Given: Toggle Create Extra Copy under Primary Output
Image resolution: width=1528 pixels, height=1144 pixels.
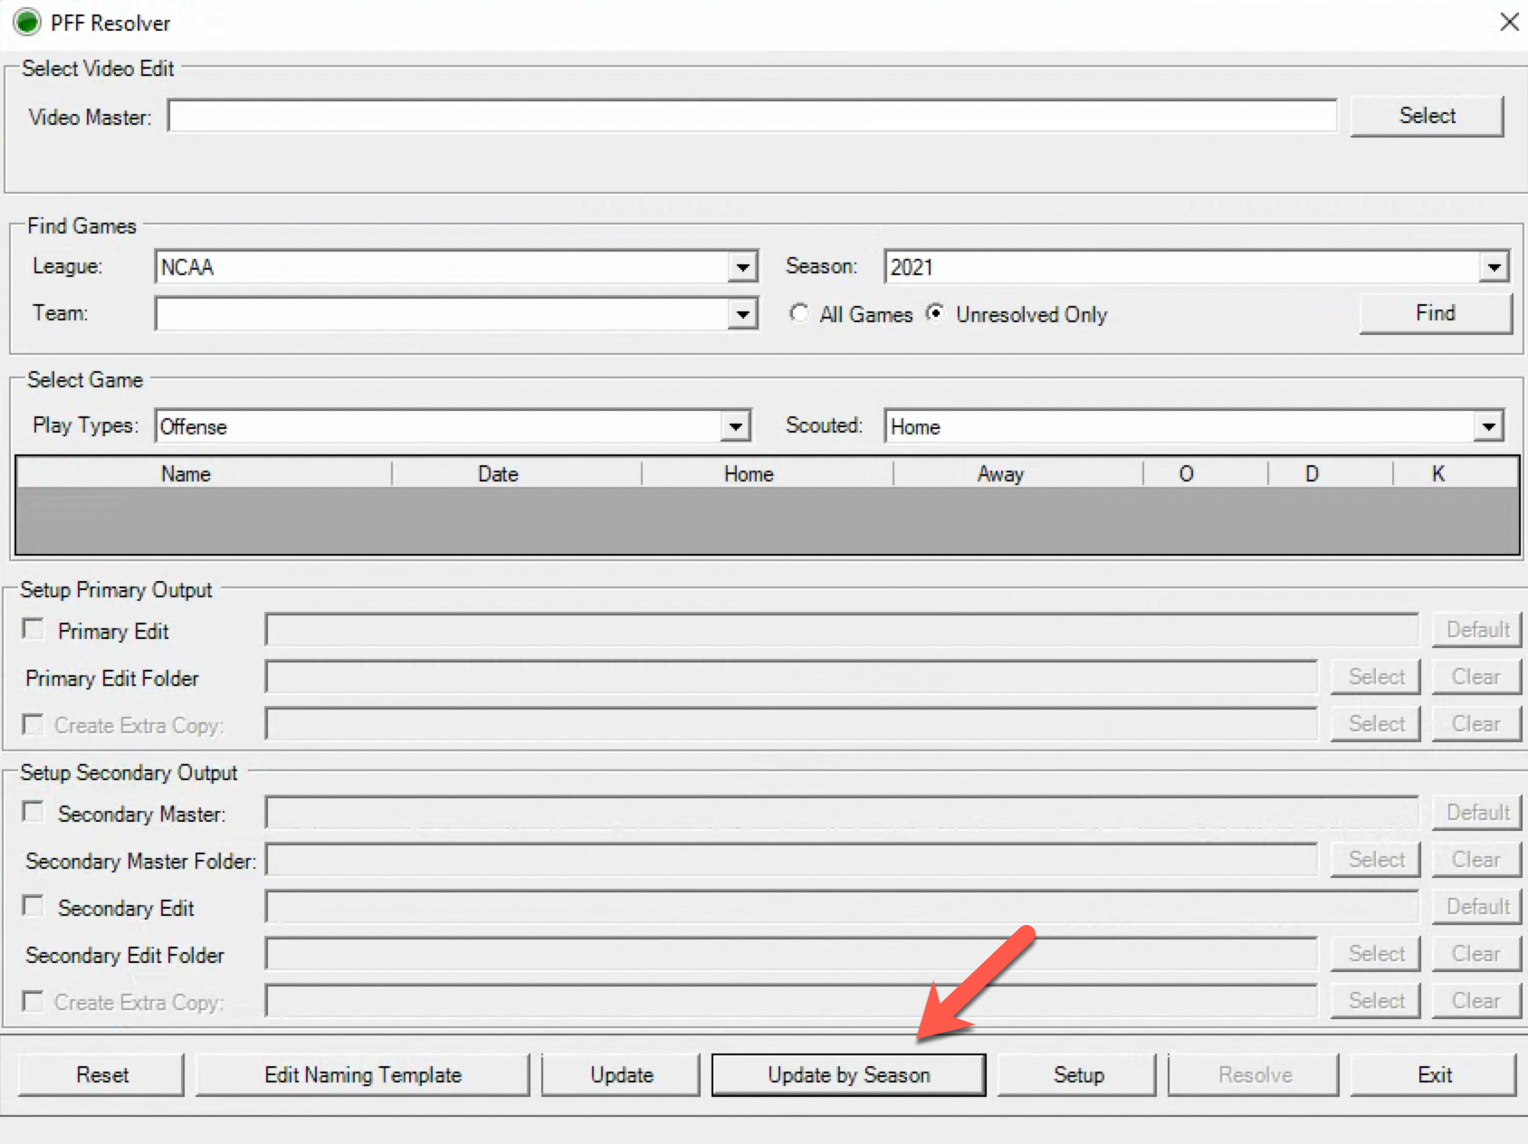Looking at the screenshot, I should [33, 724].
